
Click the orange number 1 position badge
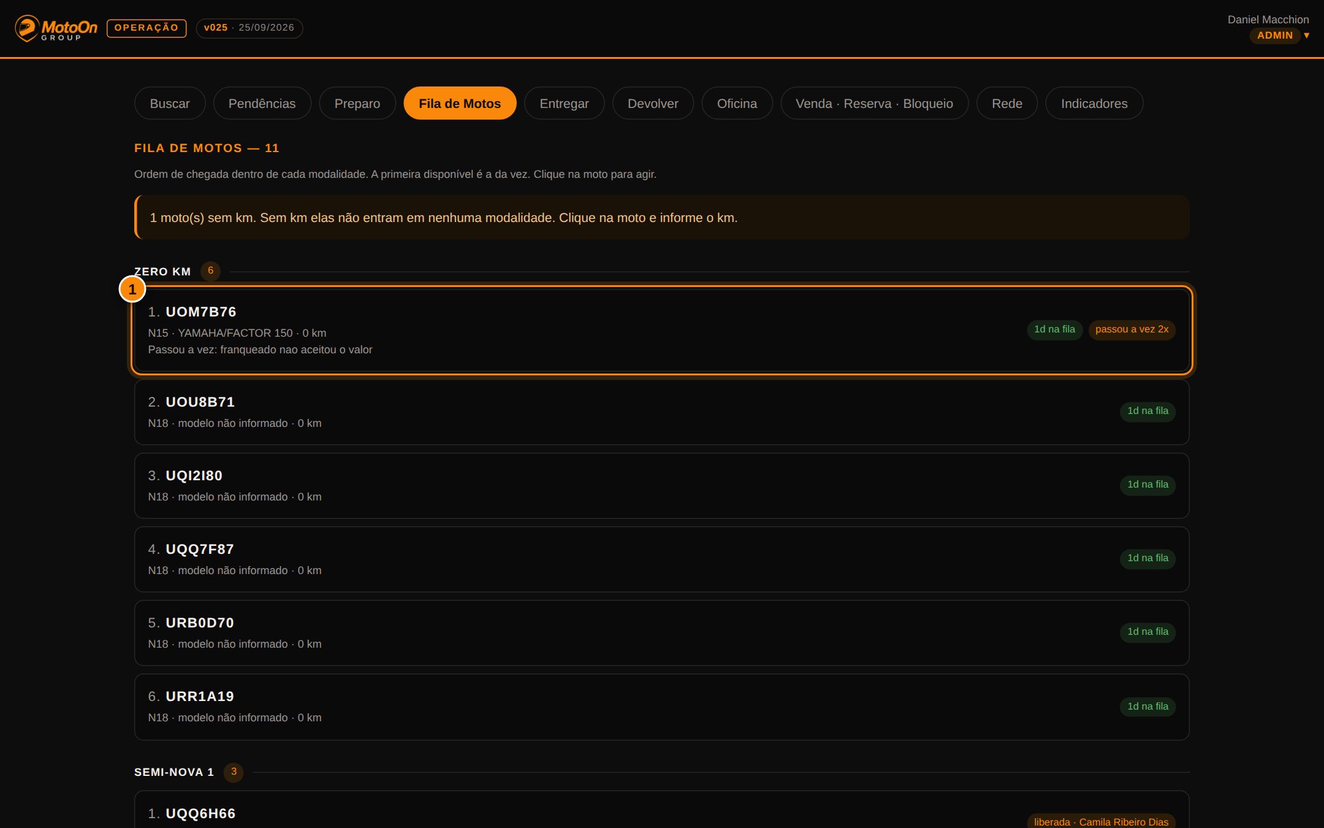[x=132, y=289]
